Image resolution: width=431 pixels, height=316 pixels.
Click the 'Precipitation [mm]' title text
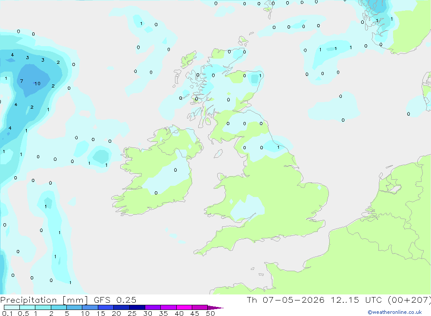44,300
